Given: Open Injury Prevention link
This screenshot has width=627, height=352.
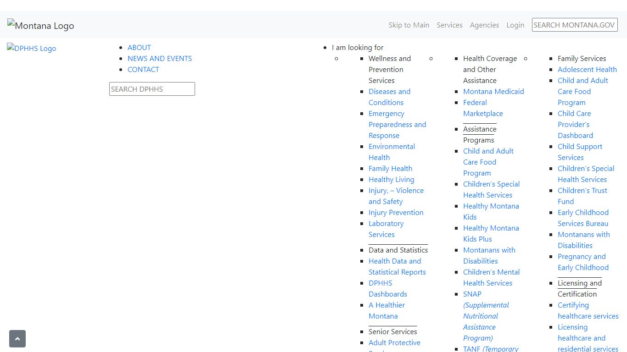Looking at the screenshot, I should pyautogui.click(x=396, y=212).
